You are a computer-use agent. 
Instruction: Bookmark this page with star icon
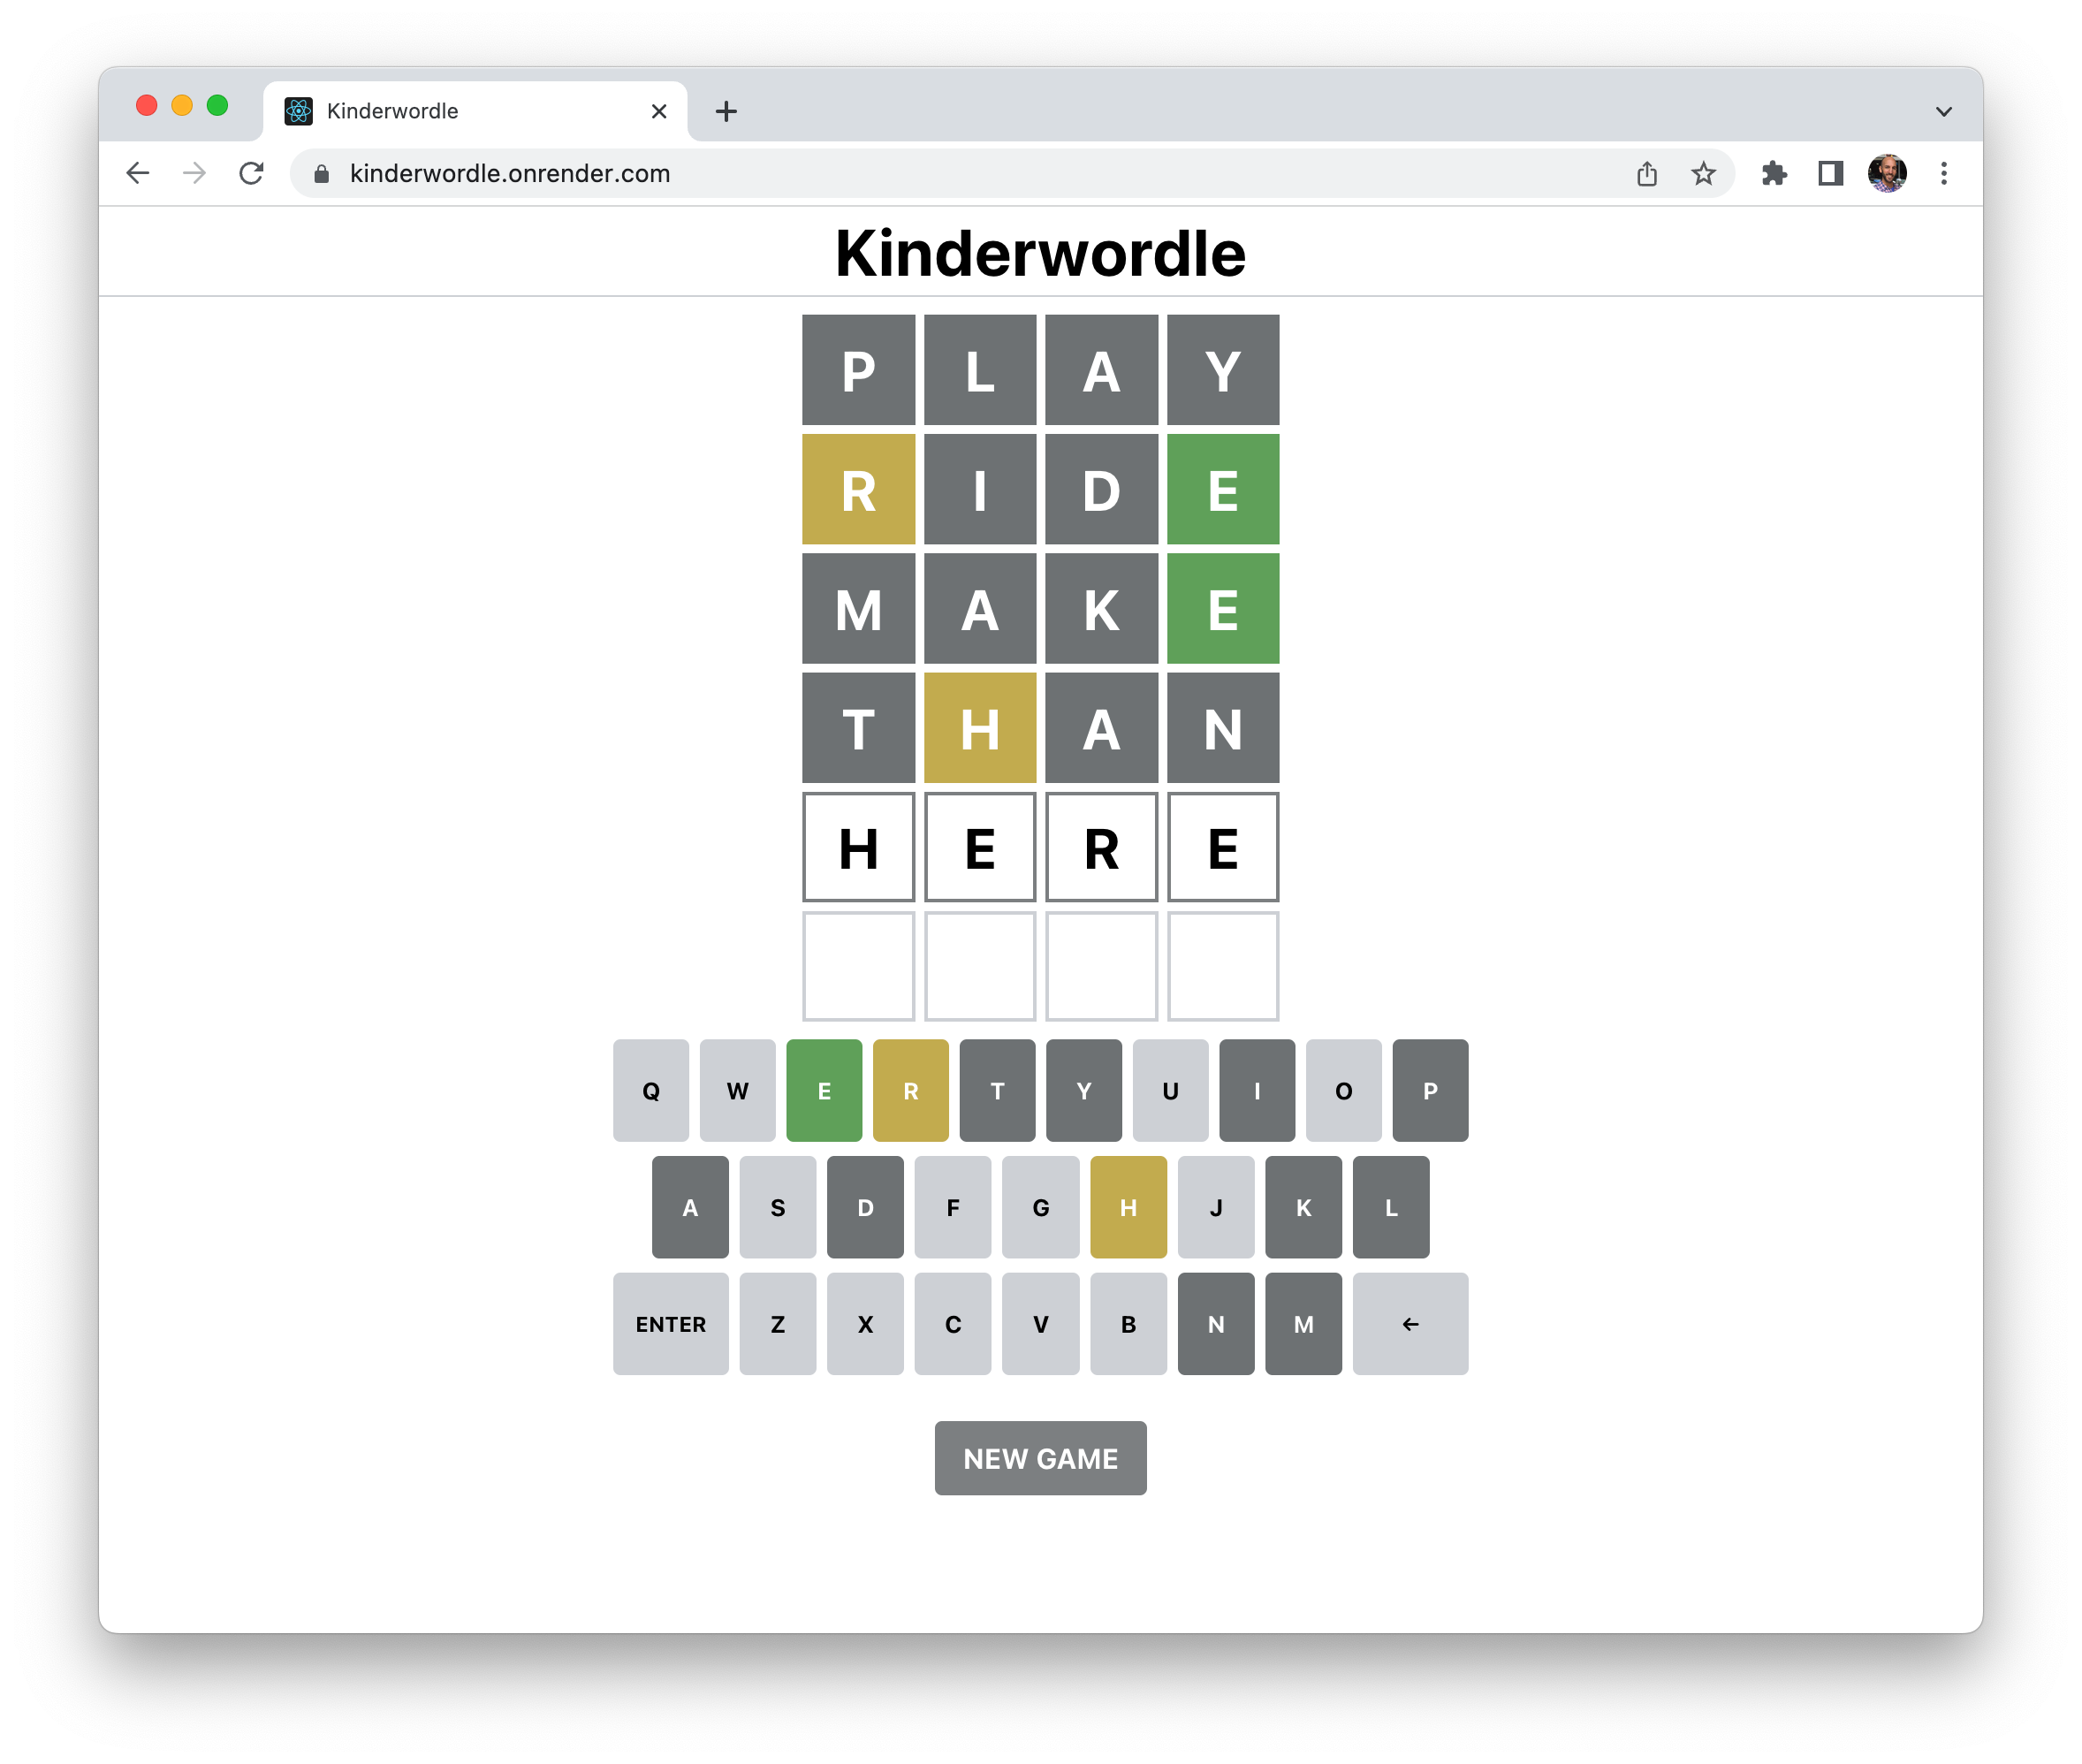[x=1703, y=174]
